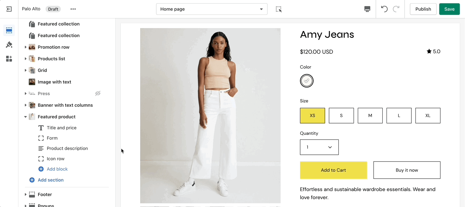
Task: Click the Add section link
Action: tap(50, 180)
